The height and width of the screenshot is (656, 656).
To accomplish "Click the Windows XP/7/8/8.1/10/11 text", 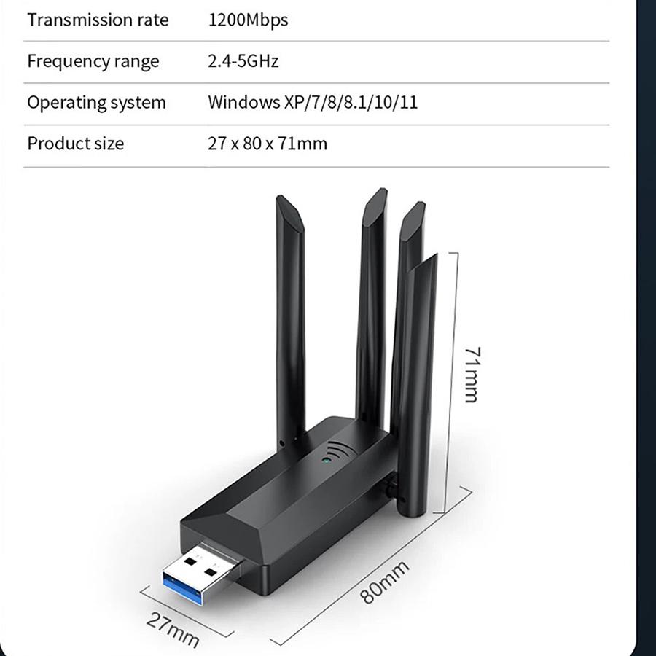I will (x=313, y=103).
